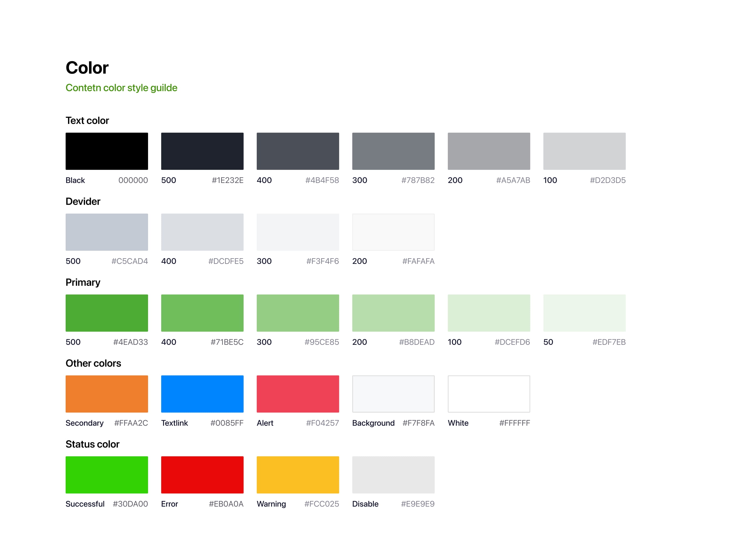Select the Primary 200 #B8DEAD swatch
Image resolution: width=747 pixels, height=560 pixels.
coord(393,313)
